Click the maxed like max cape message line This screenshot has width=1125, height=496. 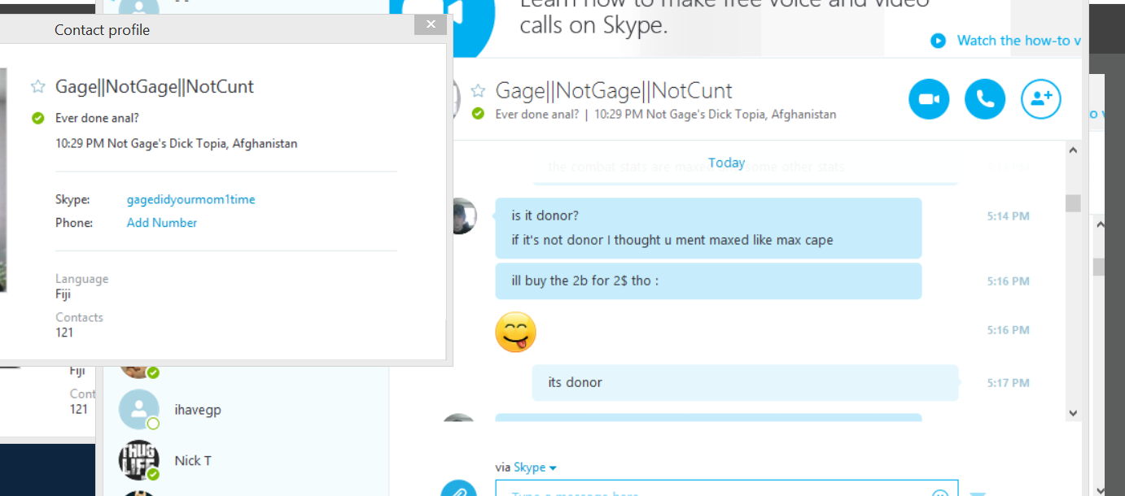pyautogui.click(x=672, y=240)
